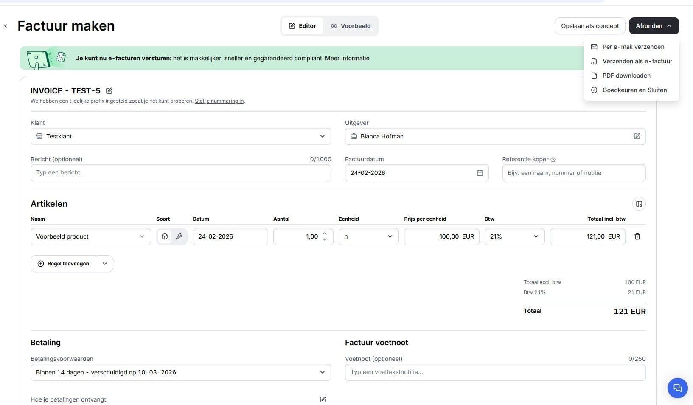This screenshot has width=693, height=405.
Task: Open the Meer informatie link
Action: (x=347, y=58)
